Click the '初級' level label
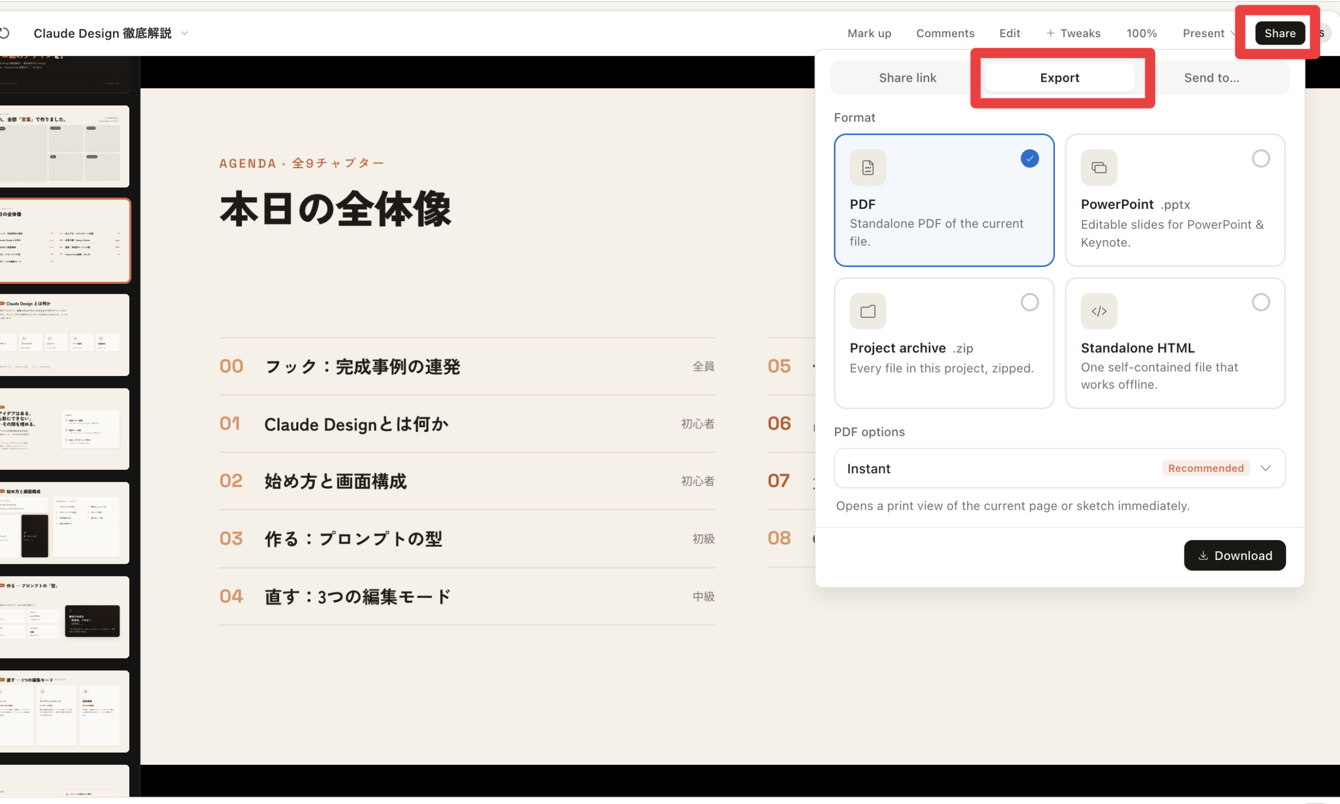This screenshot has width=1340, height=804. pos(703,539)
